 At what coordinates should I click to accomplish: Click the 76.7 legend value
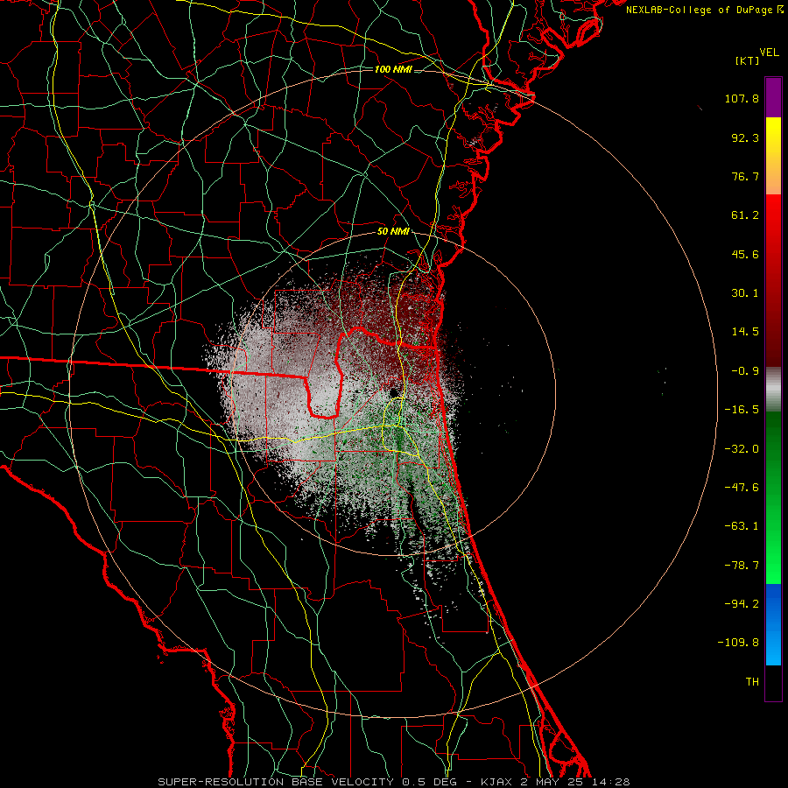(745, 176)
